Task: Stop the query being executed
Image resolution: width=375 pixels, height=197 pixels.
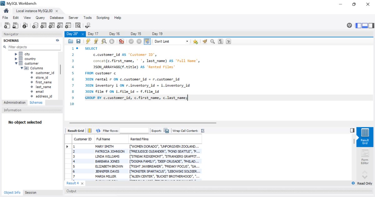Action: pyautogui.click(x=111, y=41)
